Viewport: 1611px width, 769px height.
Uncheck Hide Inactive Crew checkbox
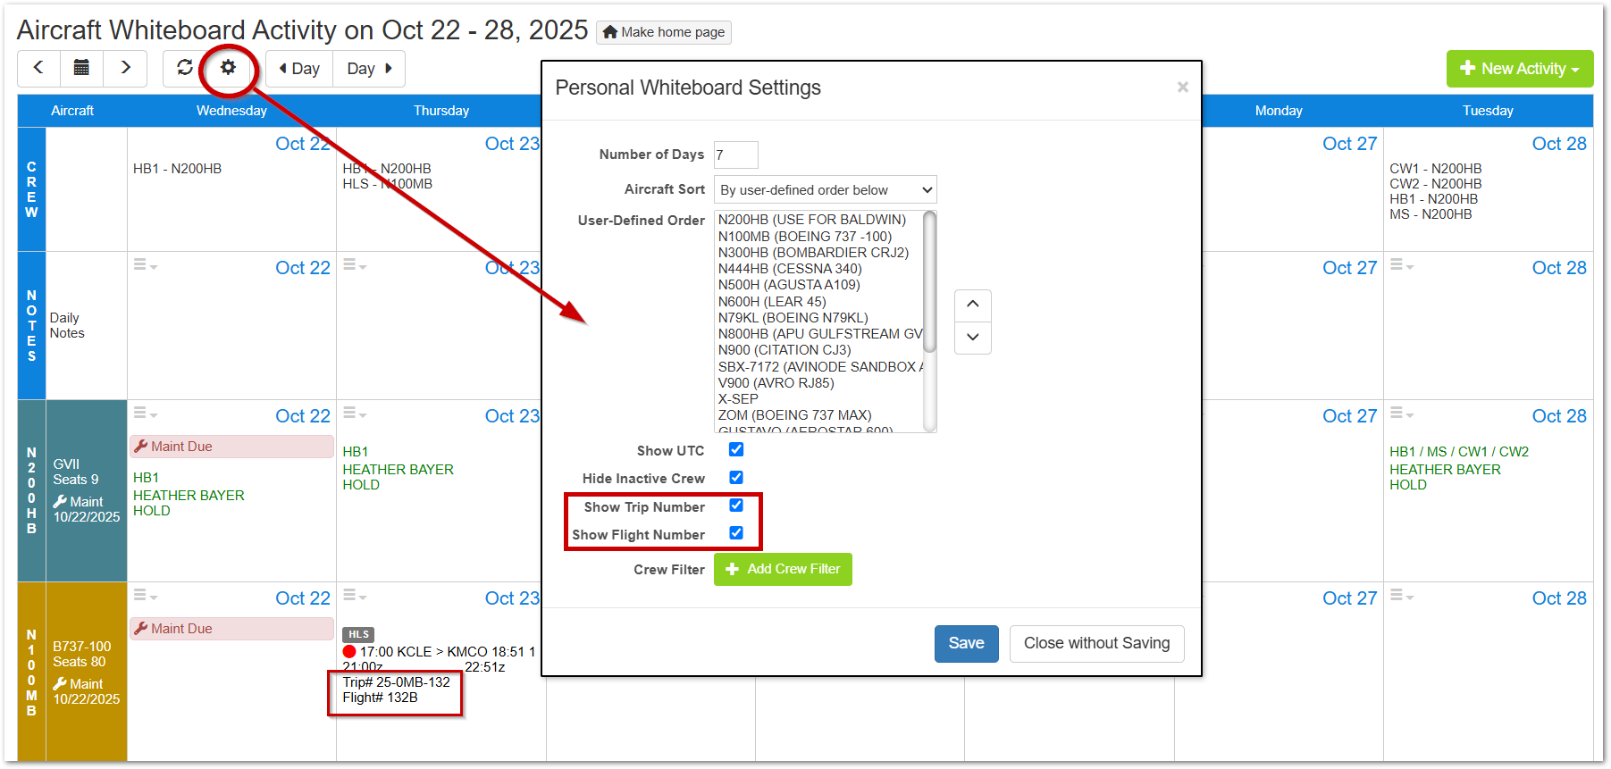pos(736,477)
